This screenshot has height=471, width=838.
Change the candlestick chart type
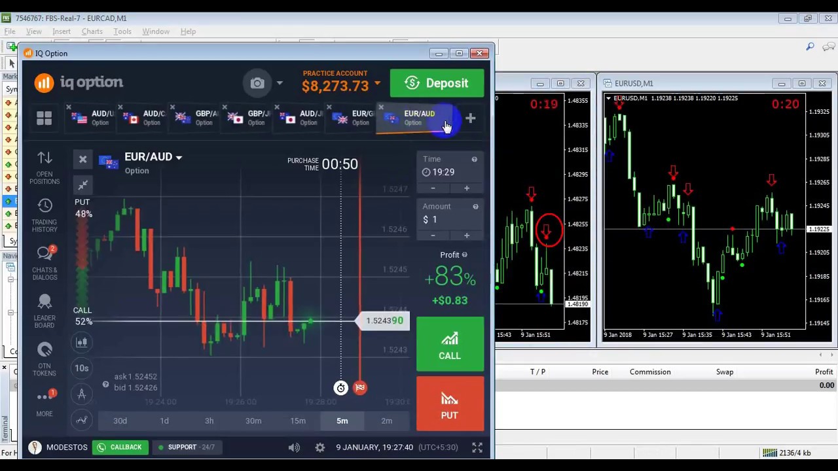click(x=82, y=342)
